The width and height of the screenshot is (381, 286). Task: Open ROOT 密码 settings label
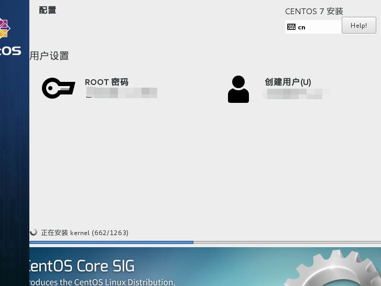(x=106, y=82)
